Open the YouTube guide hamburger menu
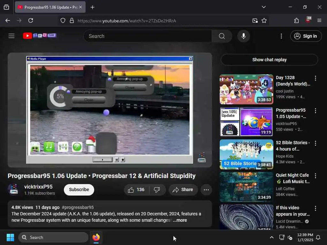The image size is (327, 245). point(11,36)
